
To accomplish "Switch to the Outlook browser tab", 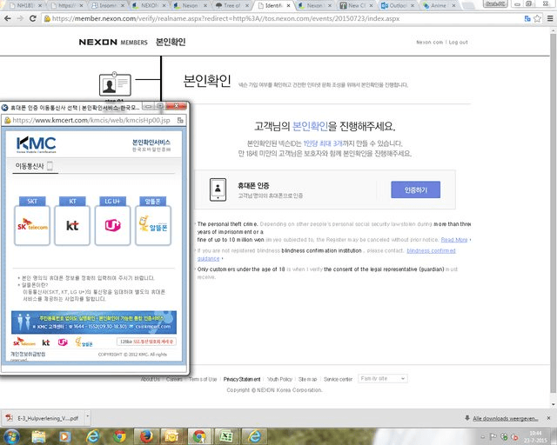I will click(x=398, y=5).
